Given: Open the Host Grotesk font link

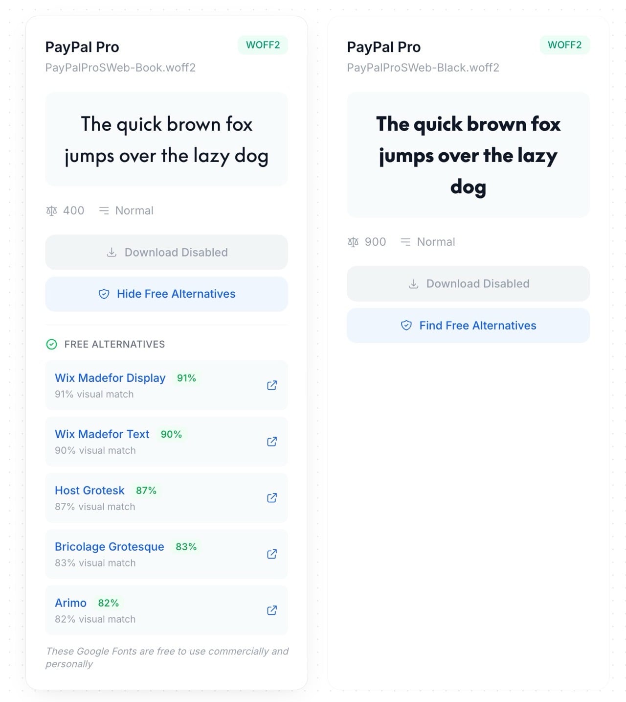Looking at the screenshot, I should point(89,491).
